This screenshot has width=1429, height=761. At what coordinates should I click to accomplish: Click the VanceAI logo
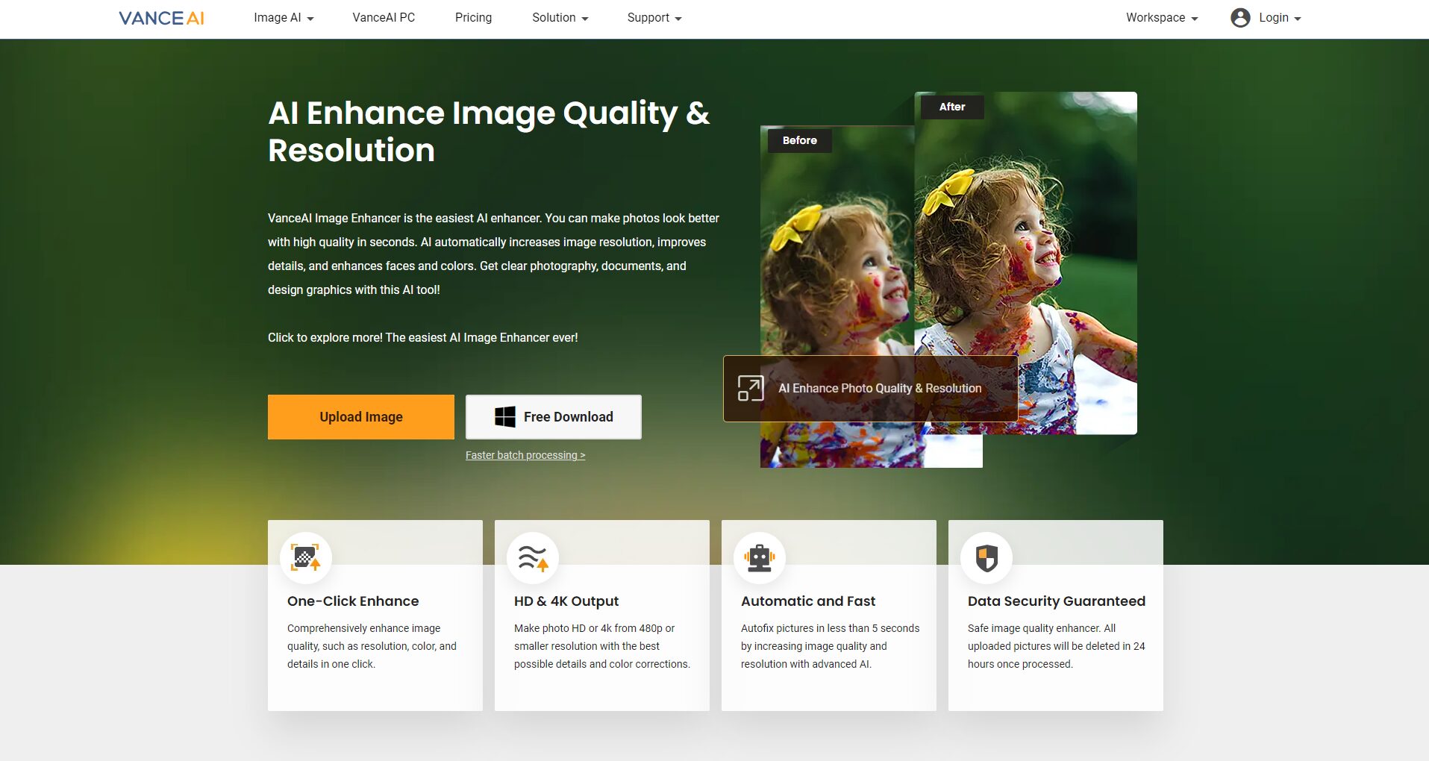click(x=161, y=18)
